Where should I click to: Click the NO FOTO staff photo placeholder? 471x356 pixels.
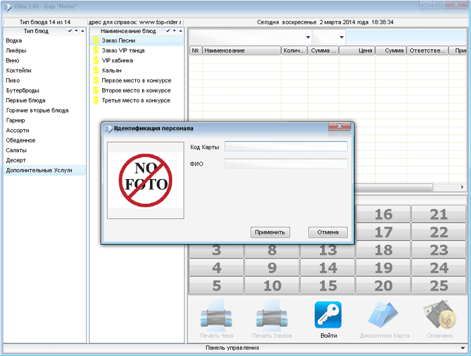pos(145,180)
